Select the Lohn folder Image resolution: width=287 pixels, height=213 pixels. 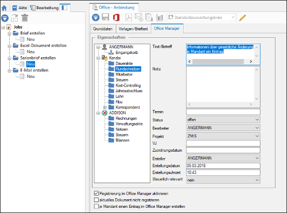119,96
